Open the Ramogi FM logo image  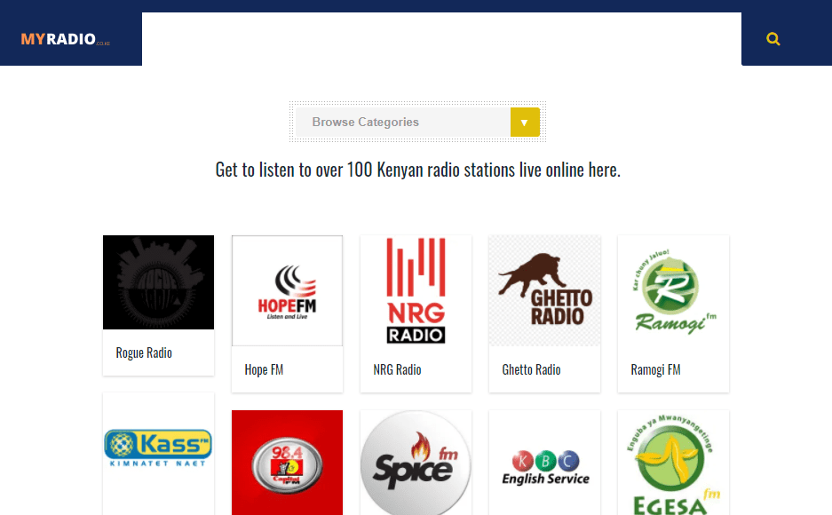(x=673, y=290)
